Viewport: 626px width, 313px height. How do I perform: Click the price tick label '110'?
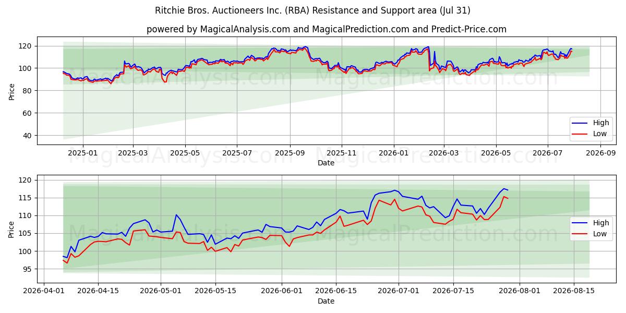click(x=26, y=216)
